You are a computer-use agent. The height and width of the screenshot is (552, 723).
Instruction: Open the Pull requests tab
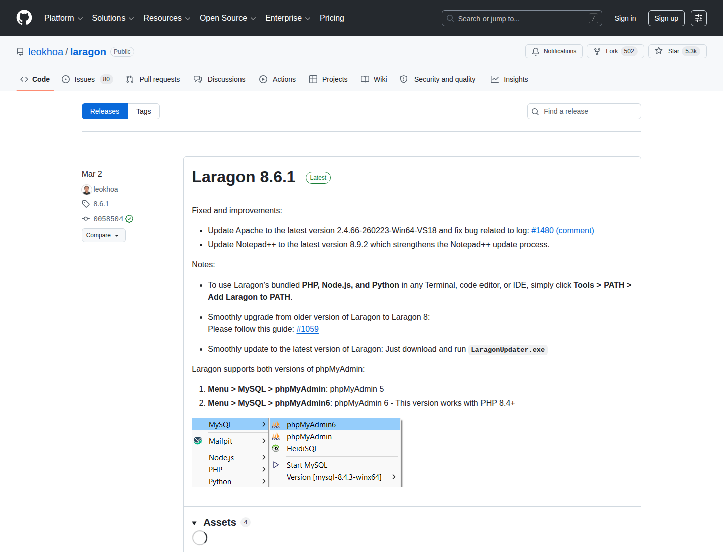tap(153, 79)
